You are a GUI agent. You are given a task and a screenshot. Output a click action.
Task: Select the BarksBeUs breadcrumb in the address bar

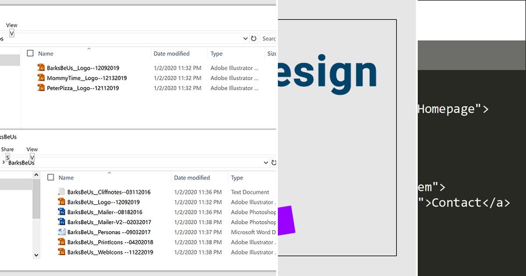[21, 163]
